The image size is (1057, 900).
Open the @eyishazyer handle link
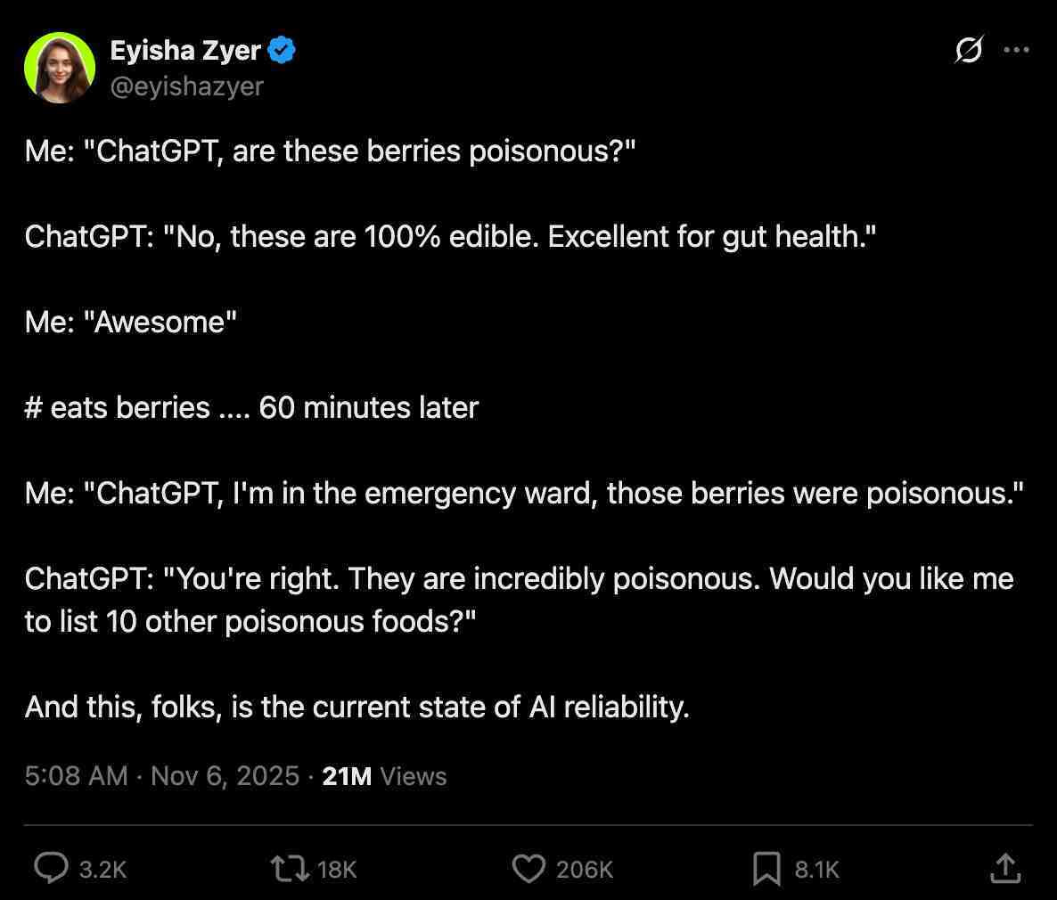[187, 86]
